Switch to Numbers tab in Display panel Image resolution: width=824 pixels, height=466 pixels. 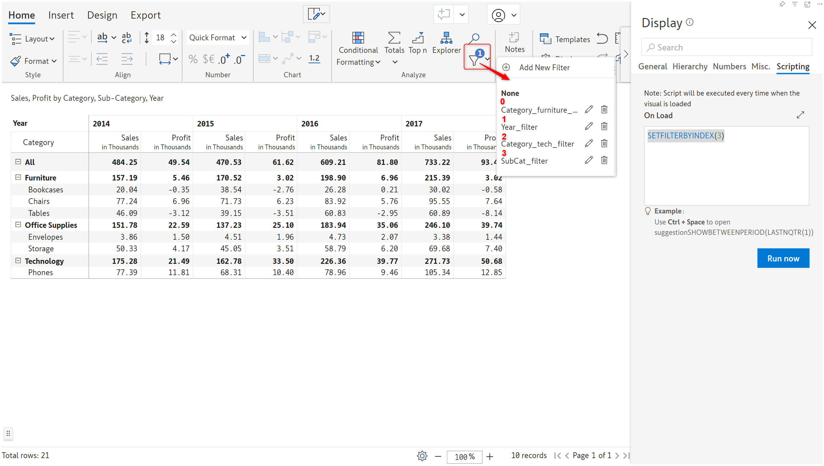(x=729, y=67)
